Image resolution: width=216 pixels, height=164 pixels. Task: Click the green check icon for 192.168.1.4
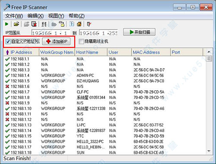[x=7, y=76]
